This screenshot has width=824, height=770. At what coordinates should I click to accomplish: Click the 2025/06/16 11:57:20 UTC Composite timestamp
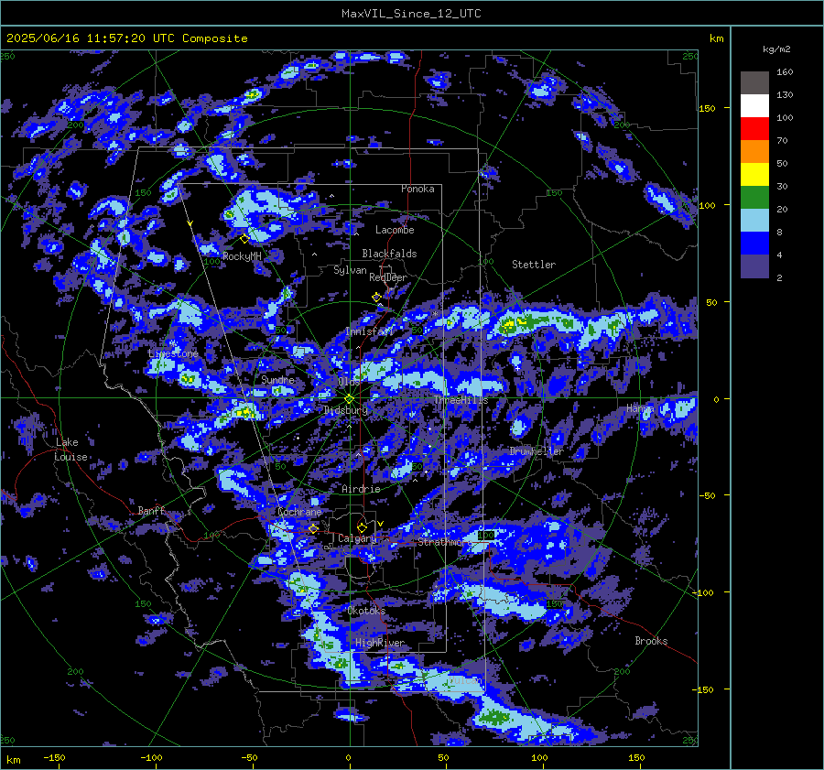(x=126, y=38)
